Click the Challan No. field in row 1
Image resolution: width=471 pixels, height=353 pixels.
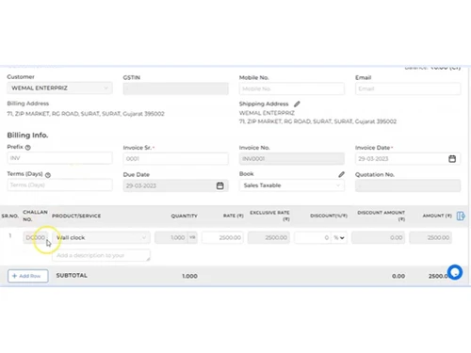tap(35, 238)
